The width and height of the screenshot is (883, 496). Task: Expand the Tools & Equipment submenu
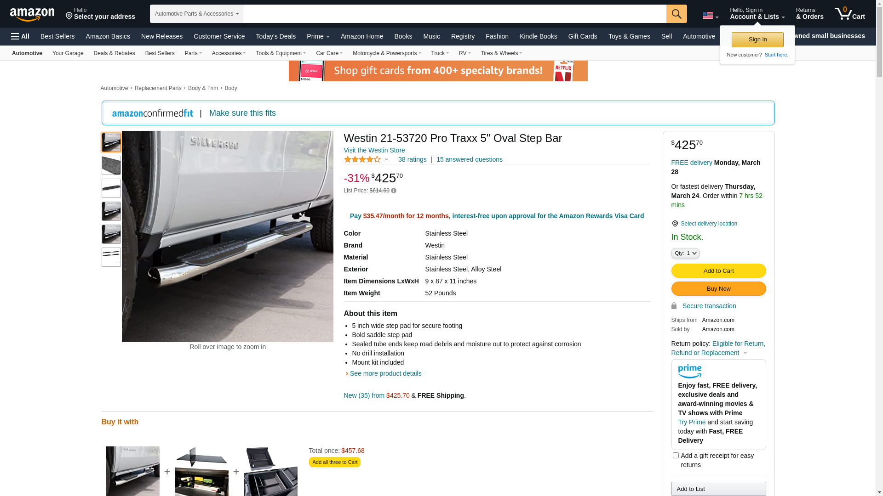point(281,53)
